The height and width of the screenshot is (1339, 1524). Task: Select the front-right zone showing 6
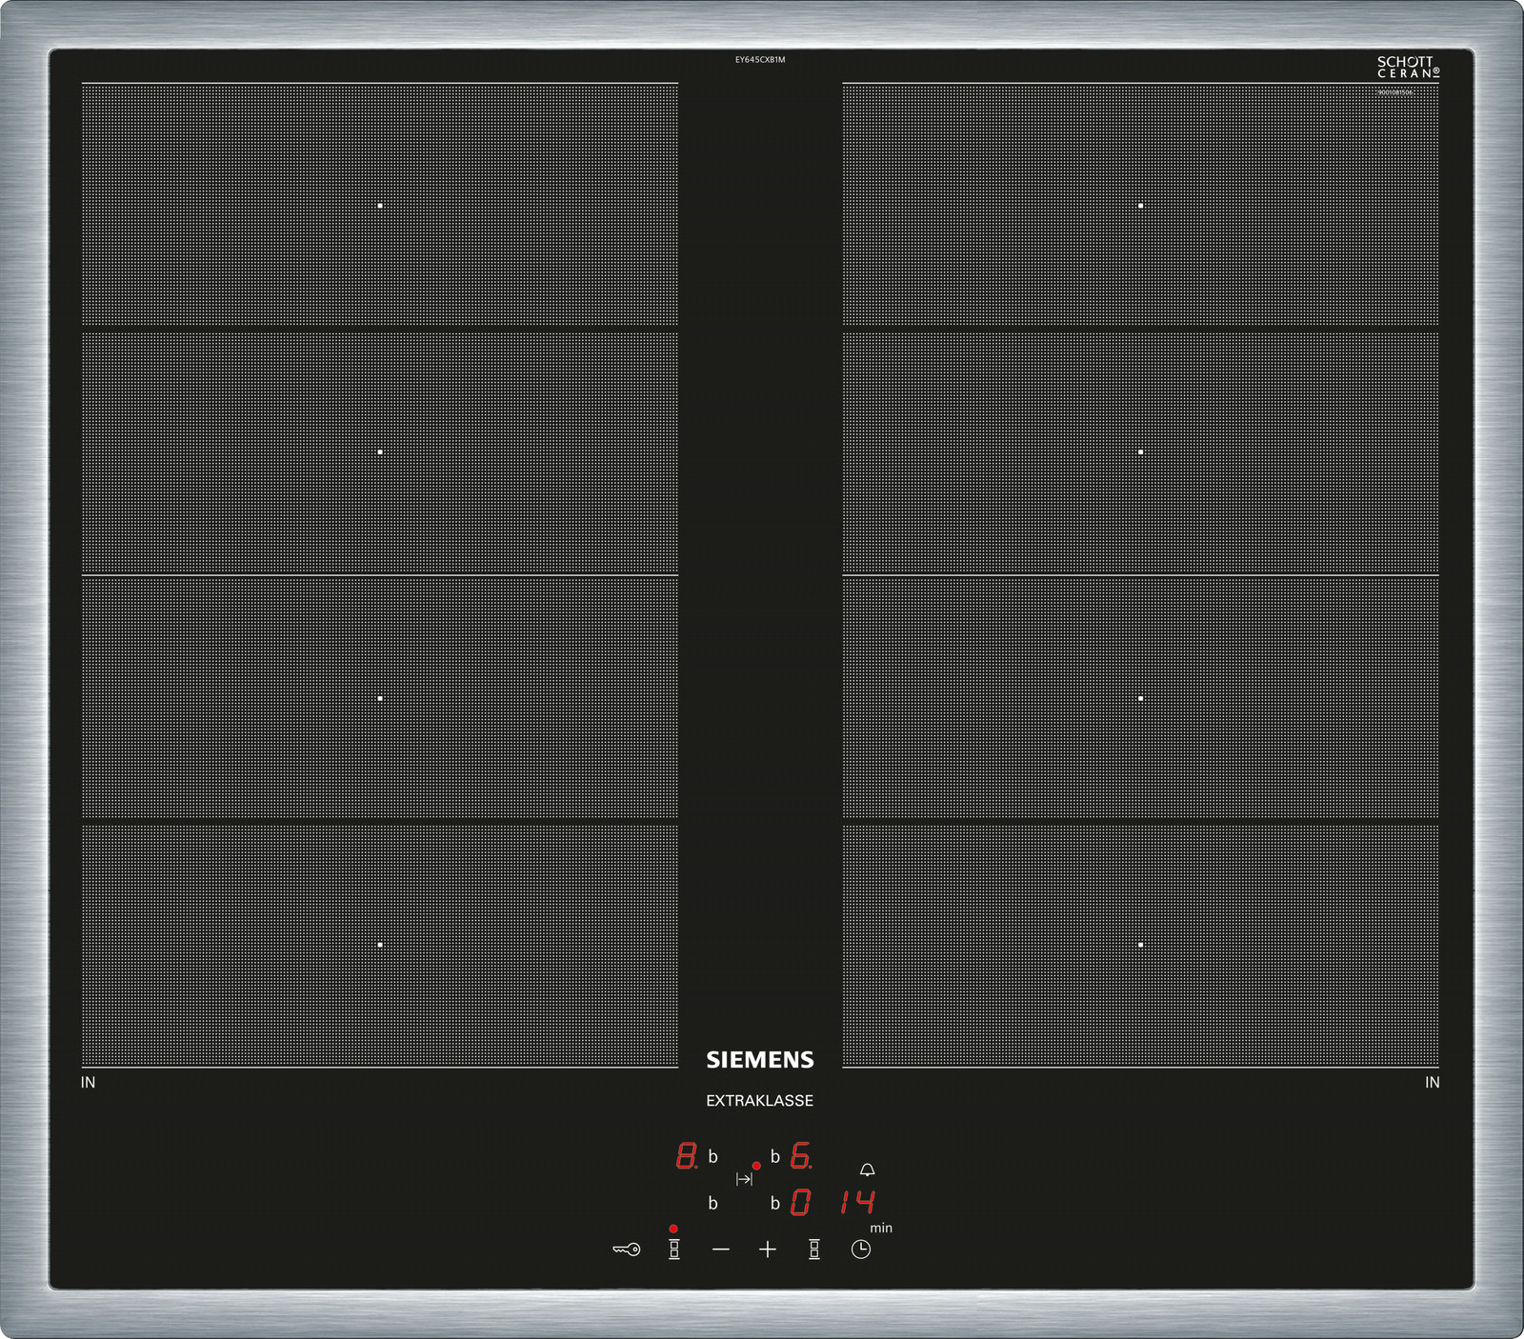[x=801, y=1156]
